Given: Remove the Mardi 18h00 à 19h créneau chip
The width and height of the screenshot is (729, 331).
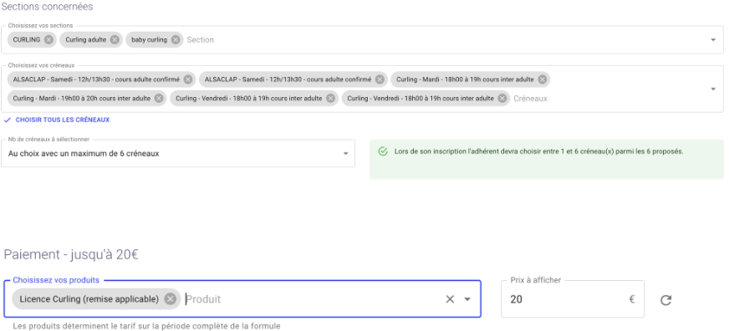Looking at the screenshot, I should click(x=542, y=79).
